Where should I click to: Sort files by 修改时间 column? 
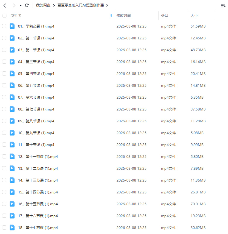[124, 16]
